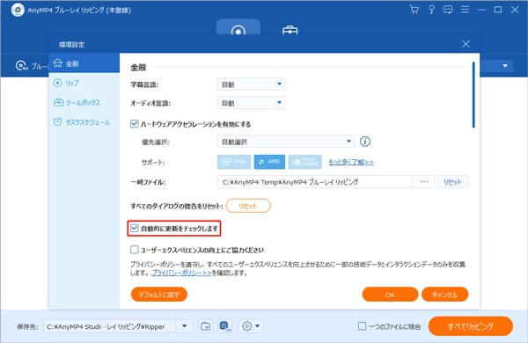Click the load Blu-ray disc icon

pyautogui.click(x=21, y=65)
